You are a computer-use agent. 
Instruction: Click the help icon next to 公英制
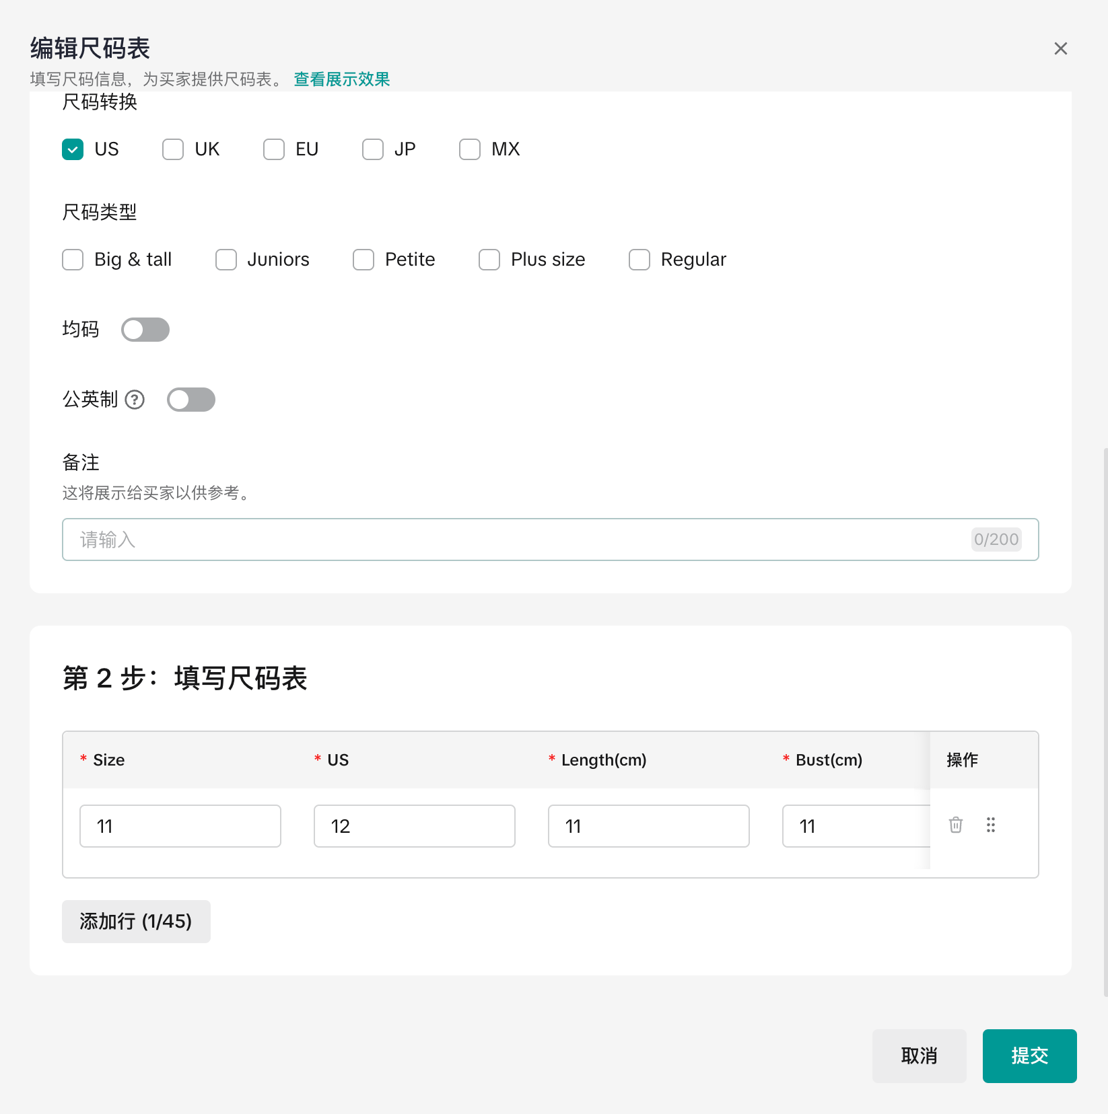pyautogui.click(x=135, y=400)
